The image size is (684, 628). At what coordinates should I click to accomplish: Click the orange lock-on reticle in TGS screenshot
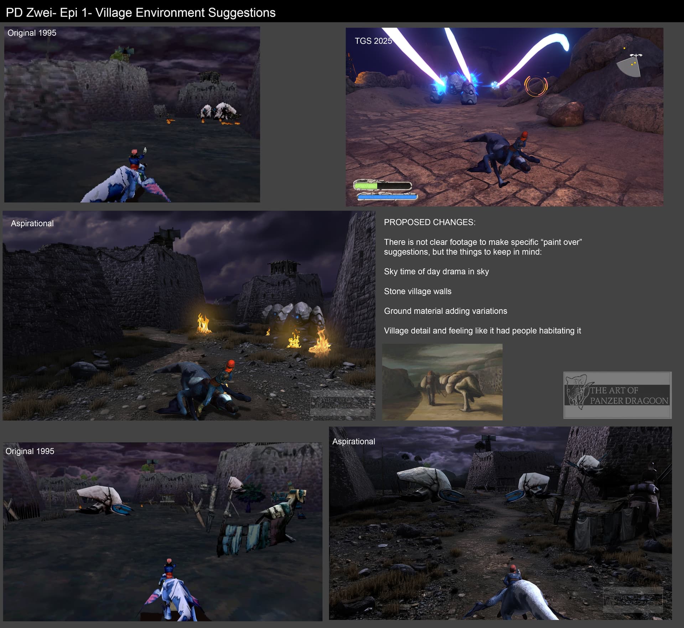[535, 85]
